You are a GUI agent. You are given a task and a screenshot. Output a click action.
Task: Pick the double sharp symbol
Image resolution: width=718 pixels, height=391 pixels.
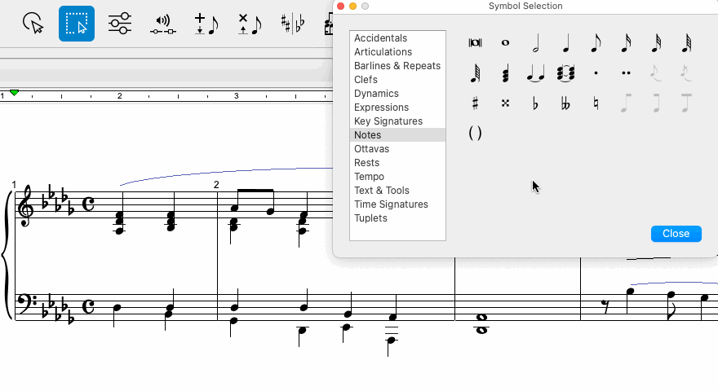coord(505,103)
